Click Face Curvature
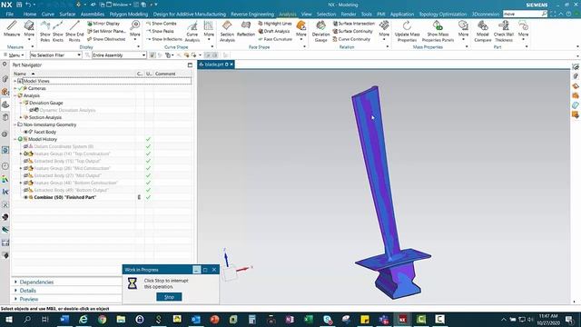Image resolution: width=581 pixels, height=327 pixels. coord(275,39)
